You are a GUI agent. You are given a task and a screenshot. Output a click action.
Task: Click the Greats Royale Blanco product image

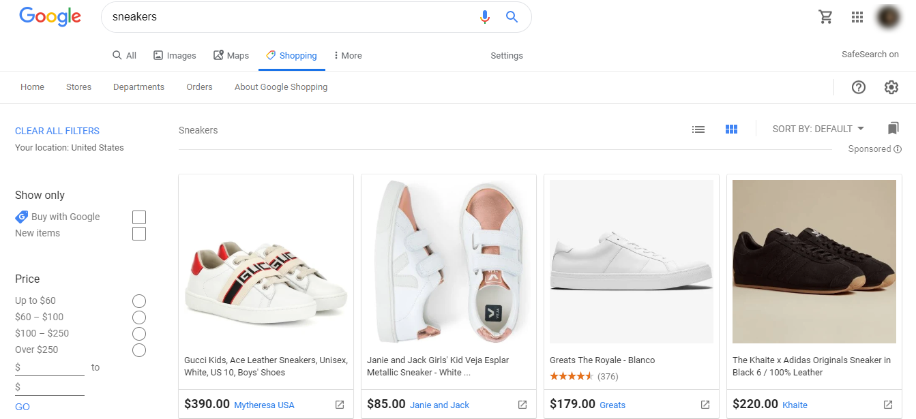632,262
